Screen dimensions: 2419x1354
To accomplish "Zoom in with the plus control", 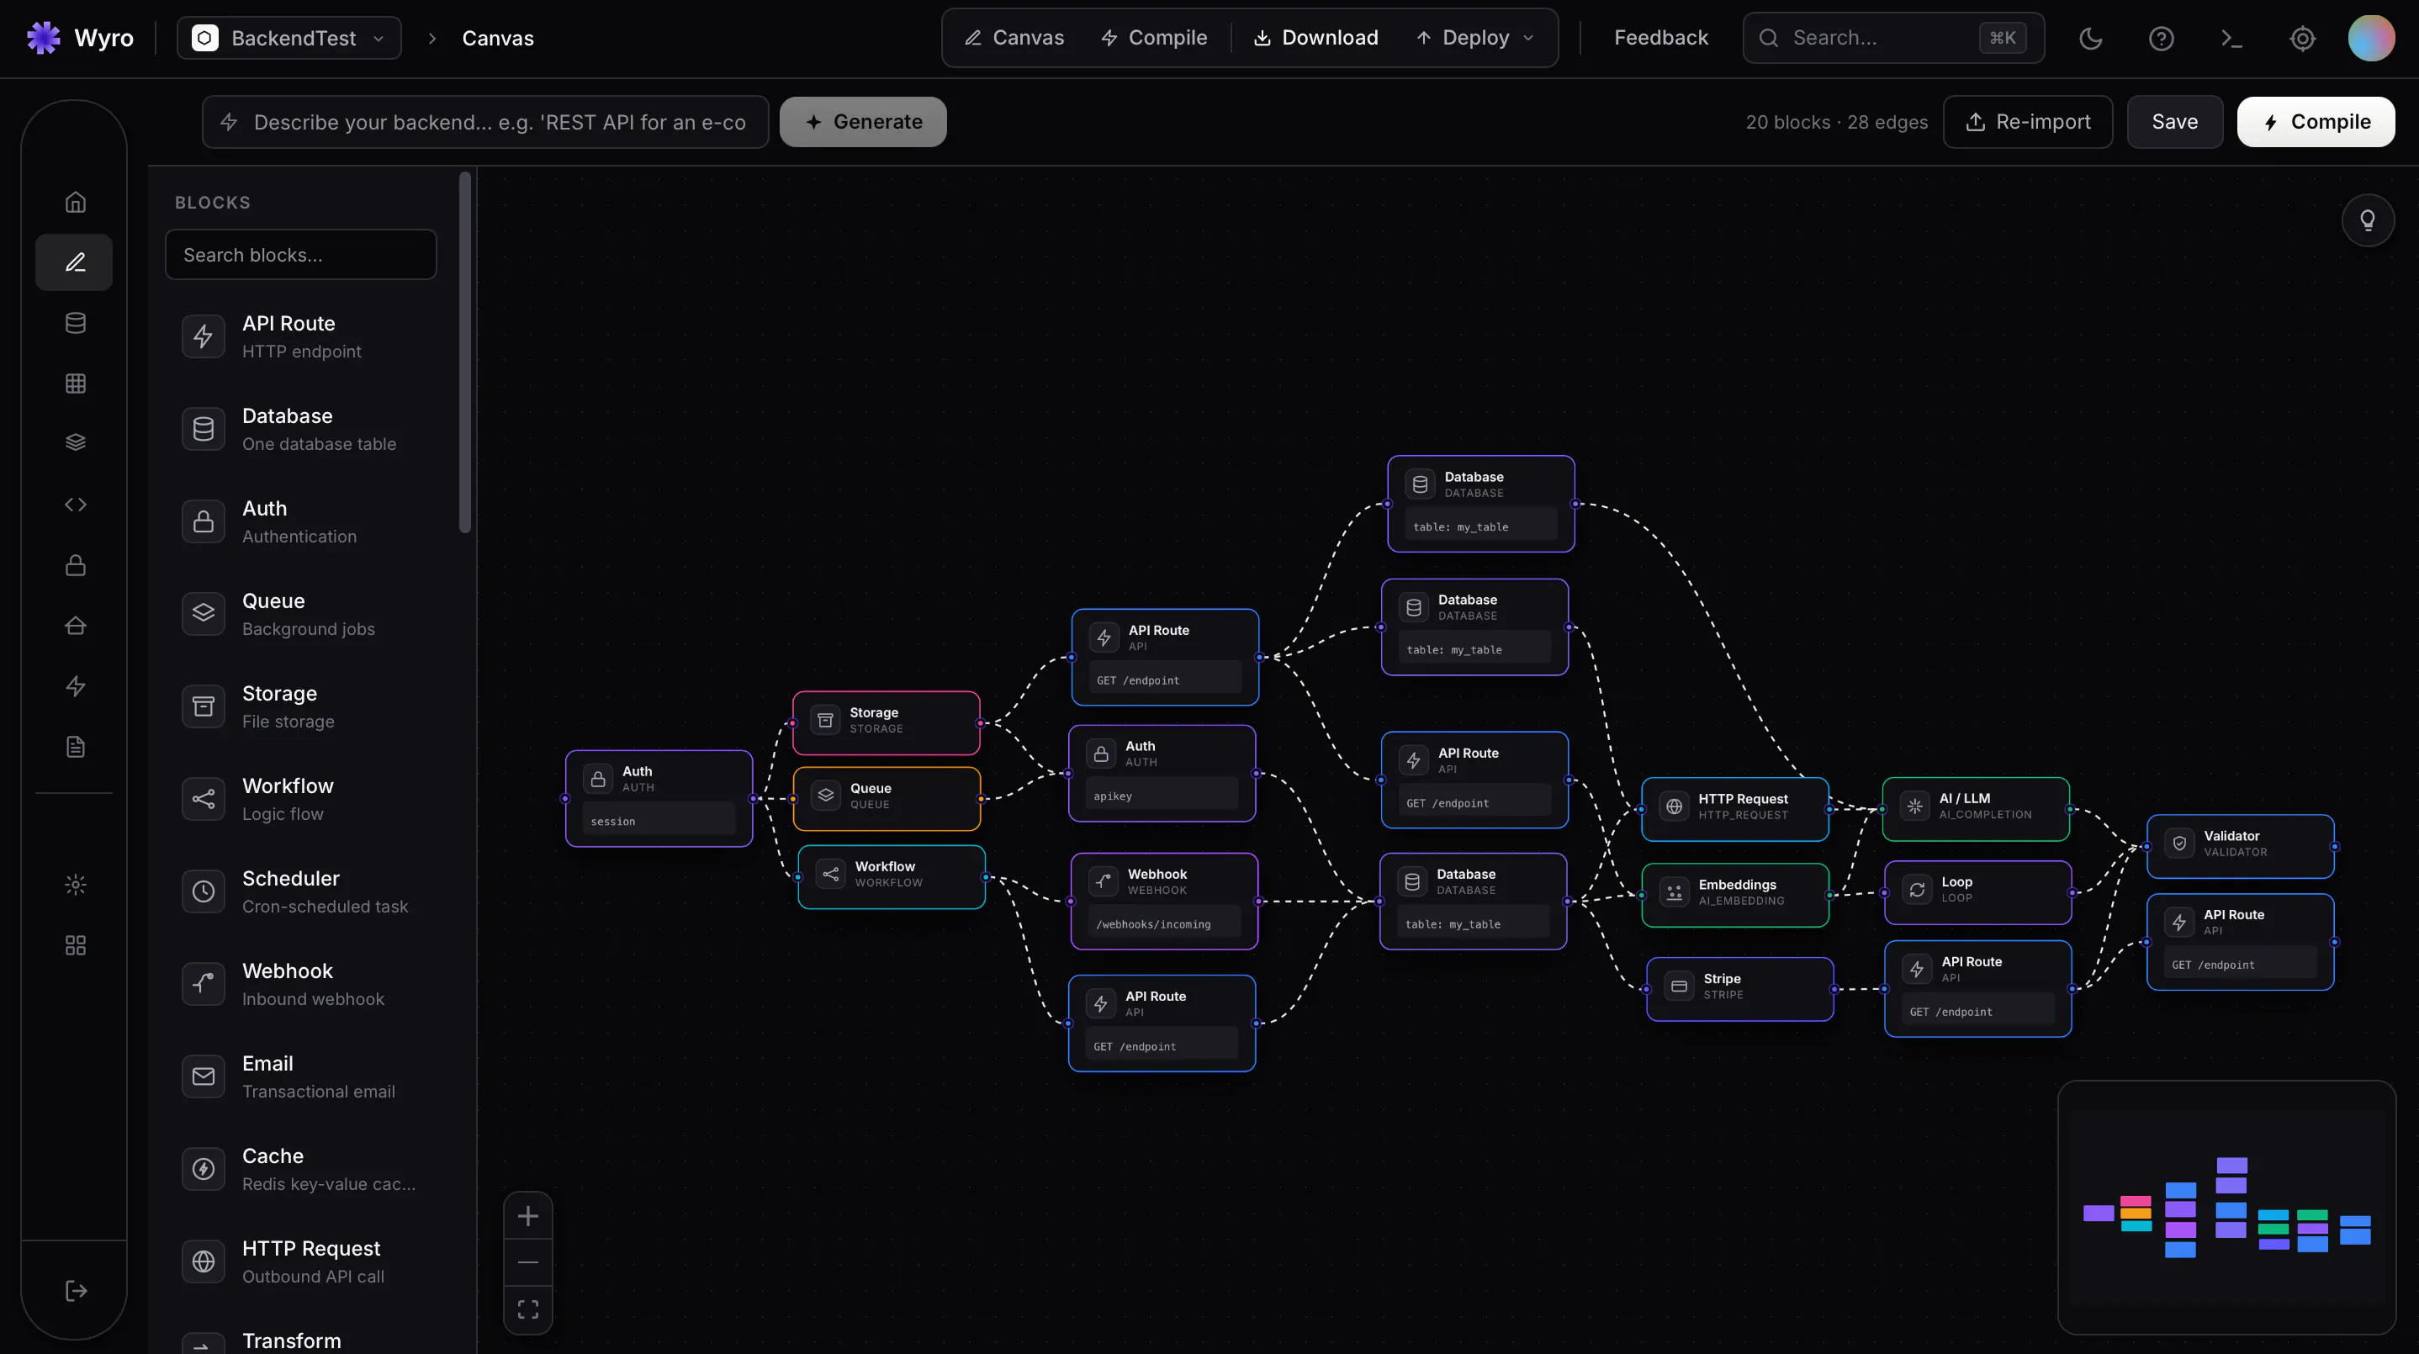I will point(527,1217).
